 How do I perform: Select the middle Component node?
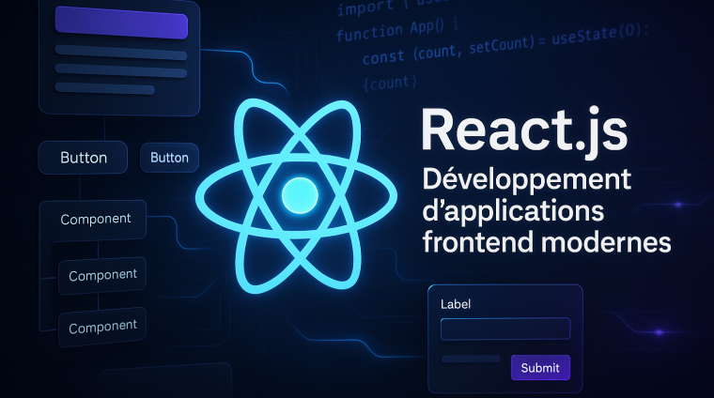tap(102, 276)
